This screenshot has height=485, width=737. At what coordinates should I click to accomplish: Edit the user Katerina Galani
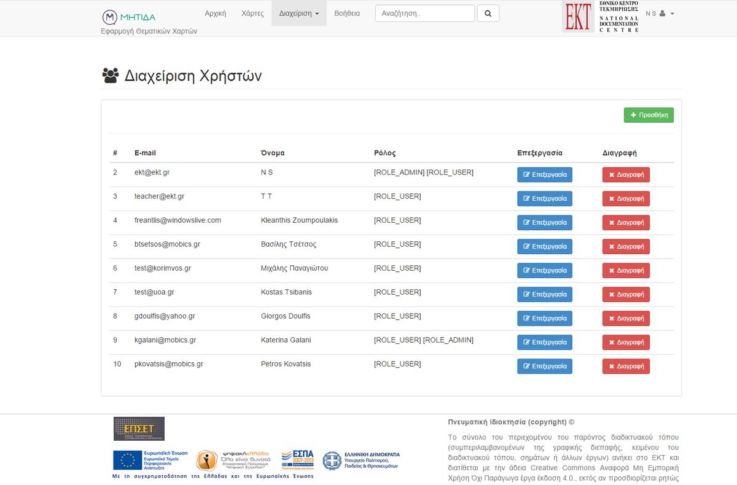coord(544,343)
